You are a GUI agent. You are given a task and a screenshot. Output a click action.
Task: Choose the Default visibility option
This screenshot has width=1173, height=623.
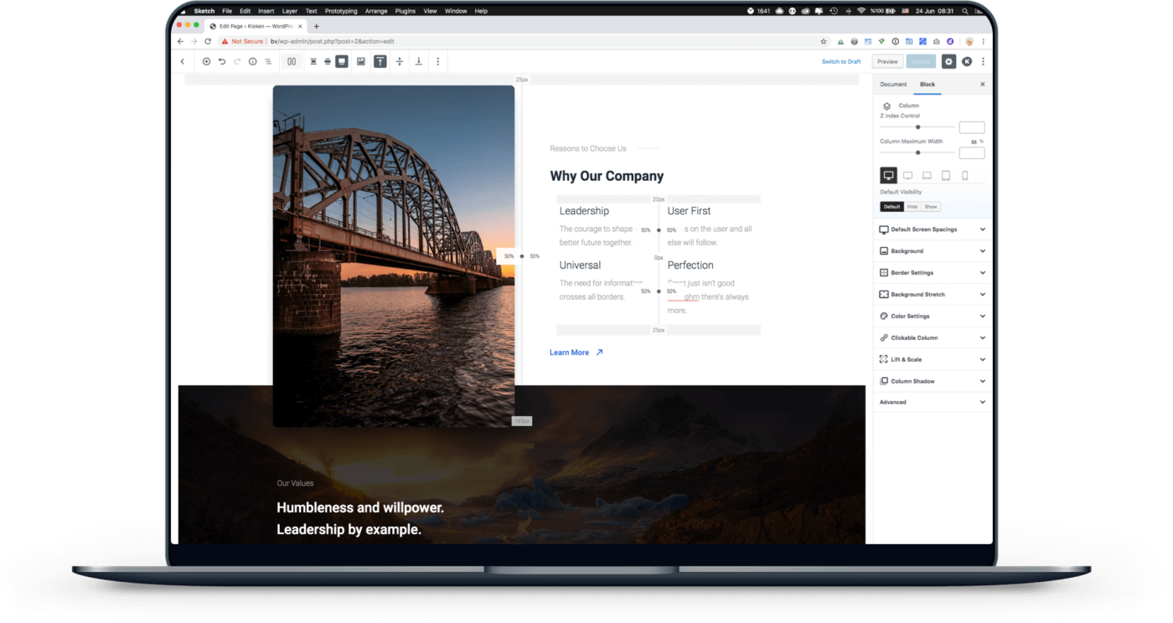[891, 207]
